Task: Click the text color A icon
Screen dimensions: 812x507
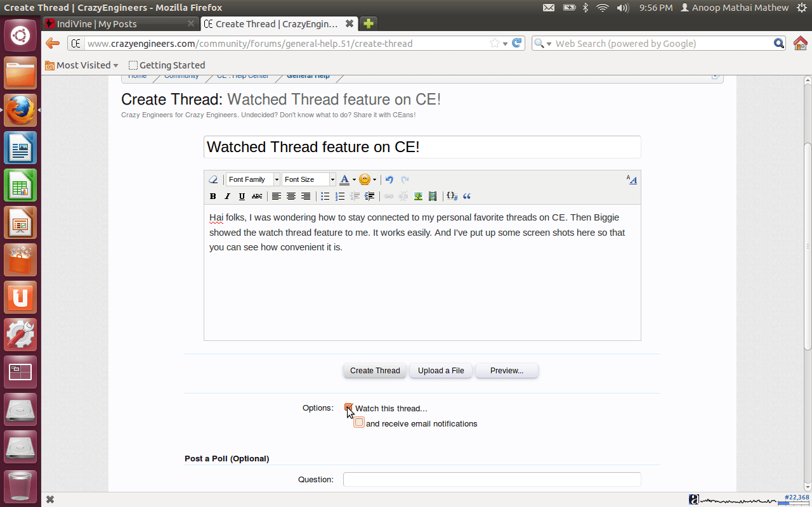Action: tap(344, 180)
